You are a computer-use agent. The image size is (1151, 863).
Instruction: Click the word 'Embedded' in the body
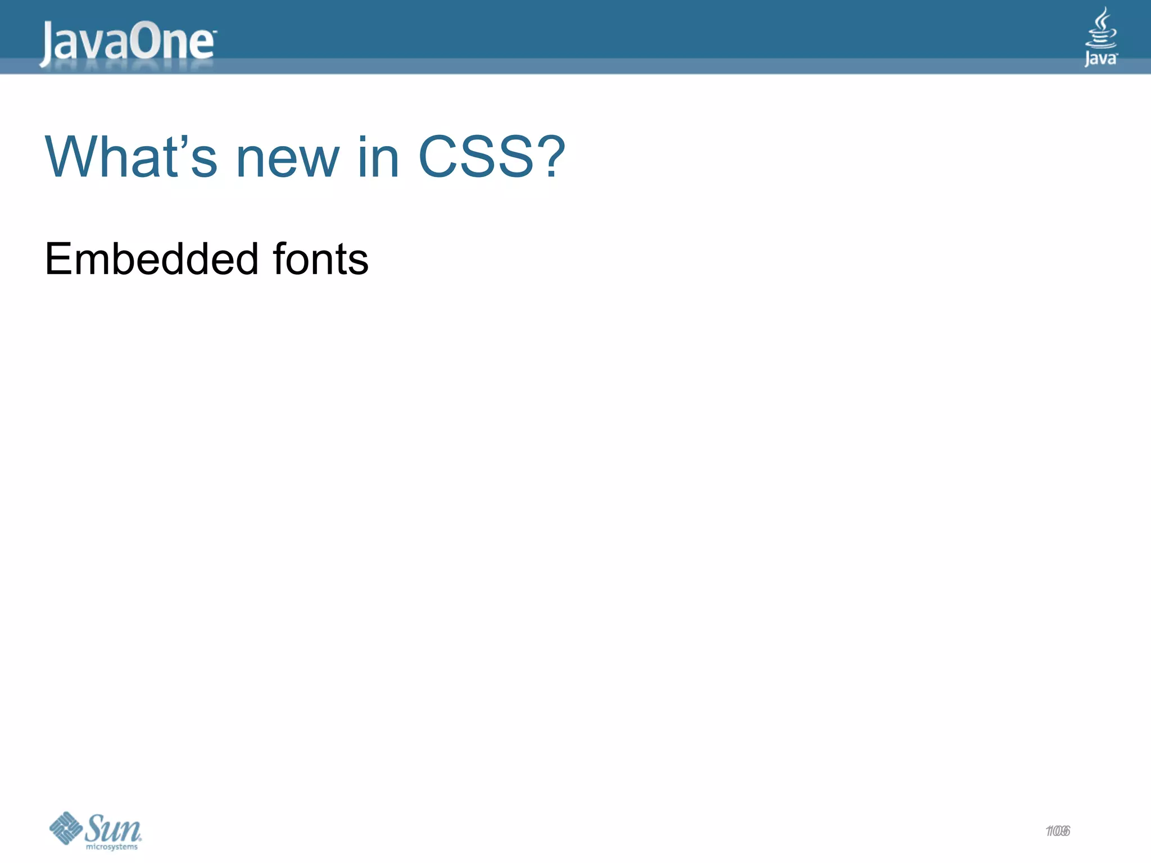(152, 259)
